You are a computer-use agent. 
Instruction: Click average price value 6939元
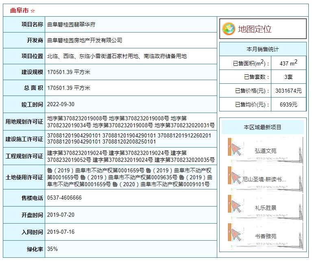pyautogui.click(x=288, y=104)
